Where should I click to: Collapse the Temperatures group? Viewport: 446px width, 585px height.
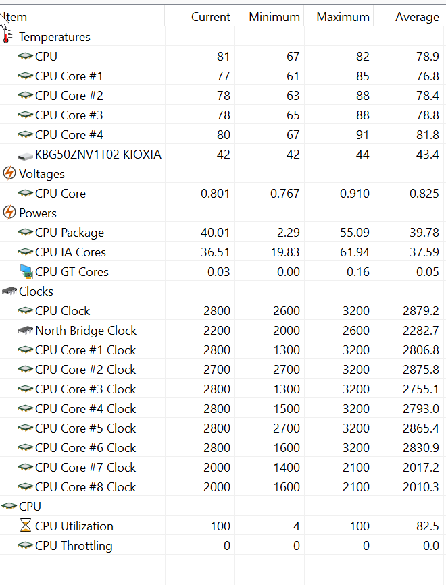(55, 37)
